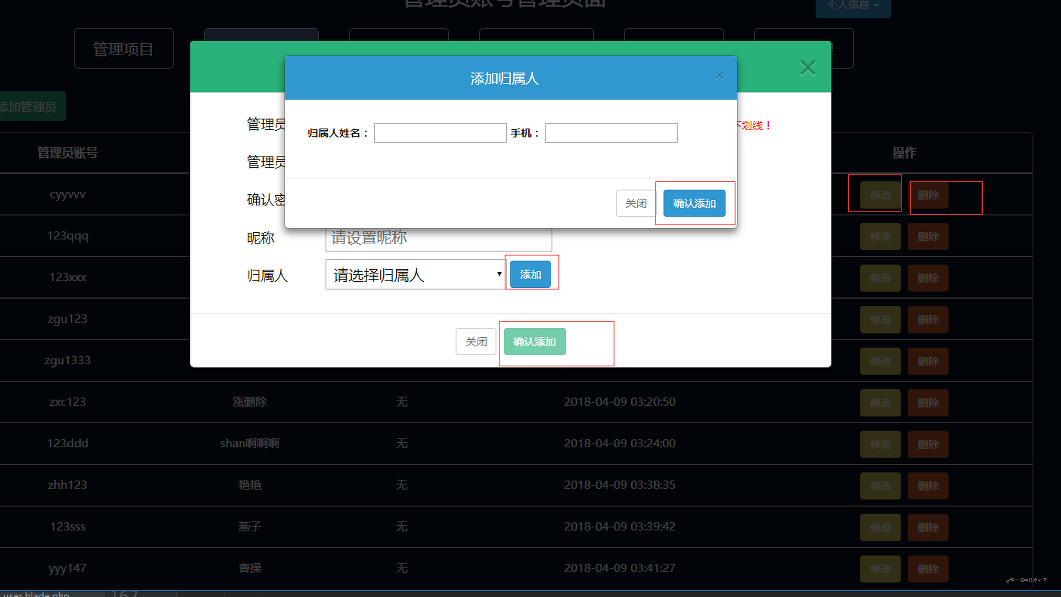The height and width of the screenshot is (597, 1061).
Task: Click 删除 for account zxc123
Action: coord(928,403)
